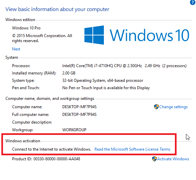
Task: Click the System section header
Action: (x=12, y=57)
